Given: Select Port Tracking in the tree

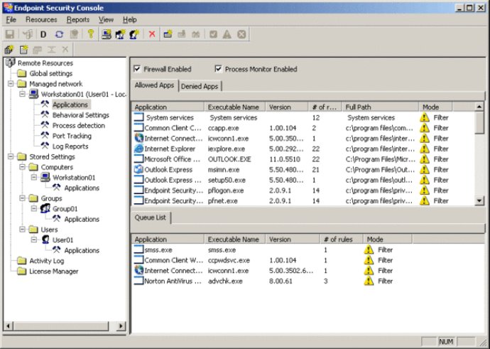Looking at the screenshot, I should pyautogui.click(x=72, y=136).
